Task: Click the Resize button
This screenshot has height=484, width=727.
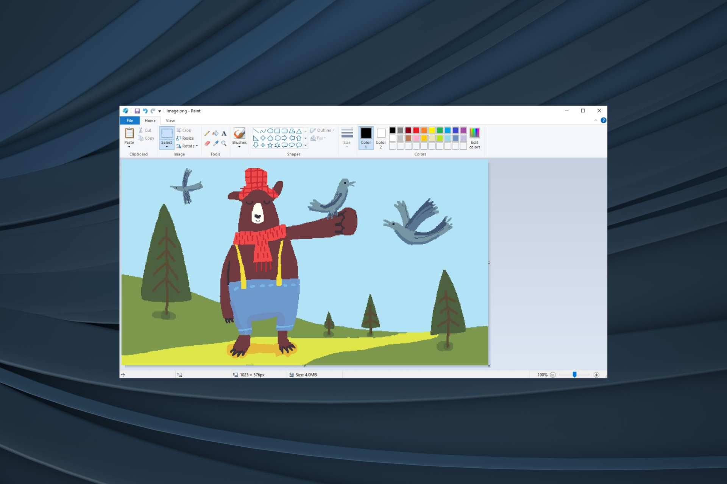Action: click(x=187, y=137)
